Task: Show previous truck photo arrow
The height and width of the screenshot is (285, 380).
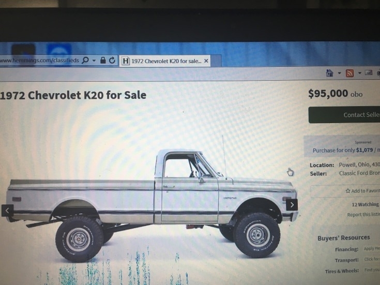Action: [7, 211]
